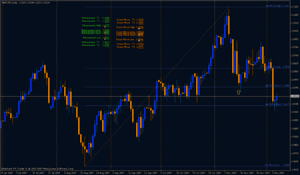This screenshot has height=175, width=300.
Task: Click the Up Move Low line label
Action: coord(277,165)
